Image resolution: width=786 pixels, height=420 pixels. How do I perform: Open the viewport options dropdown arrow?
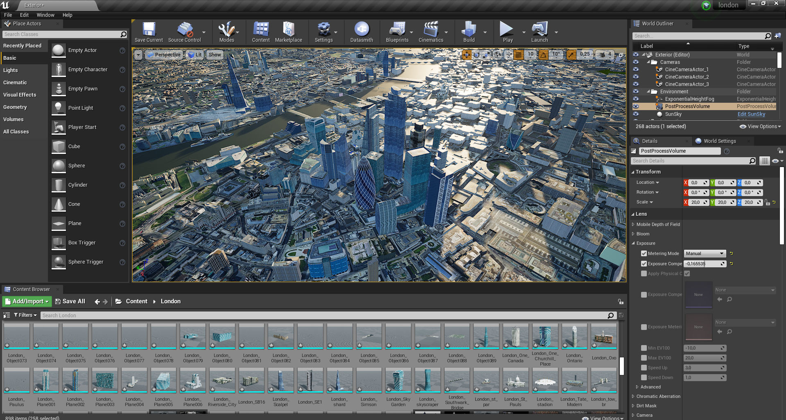138,55
